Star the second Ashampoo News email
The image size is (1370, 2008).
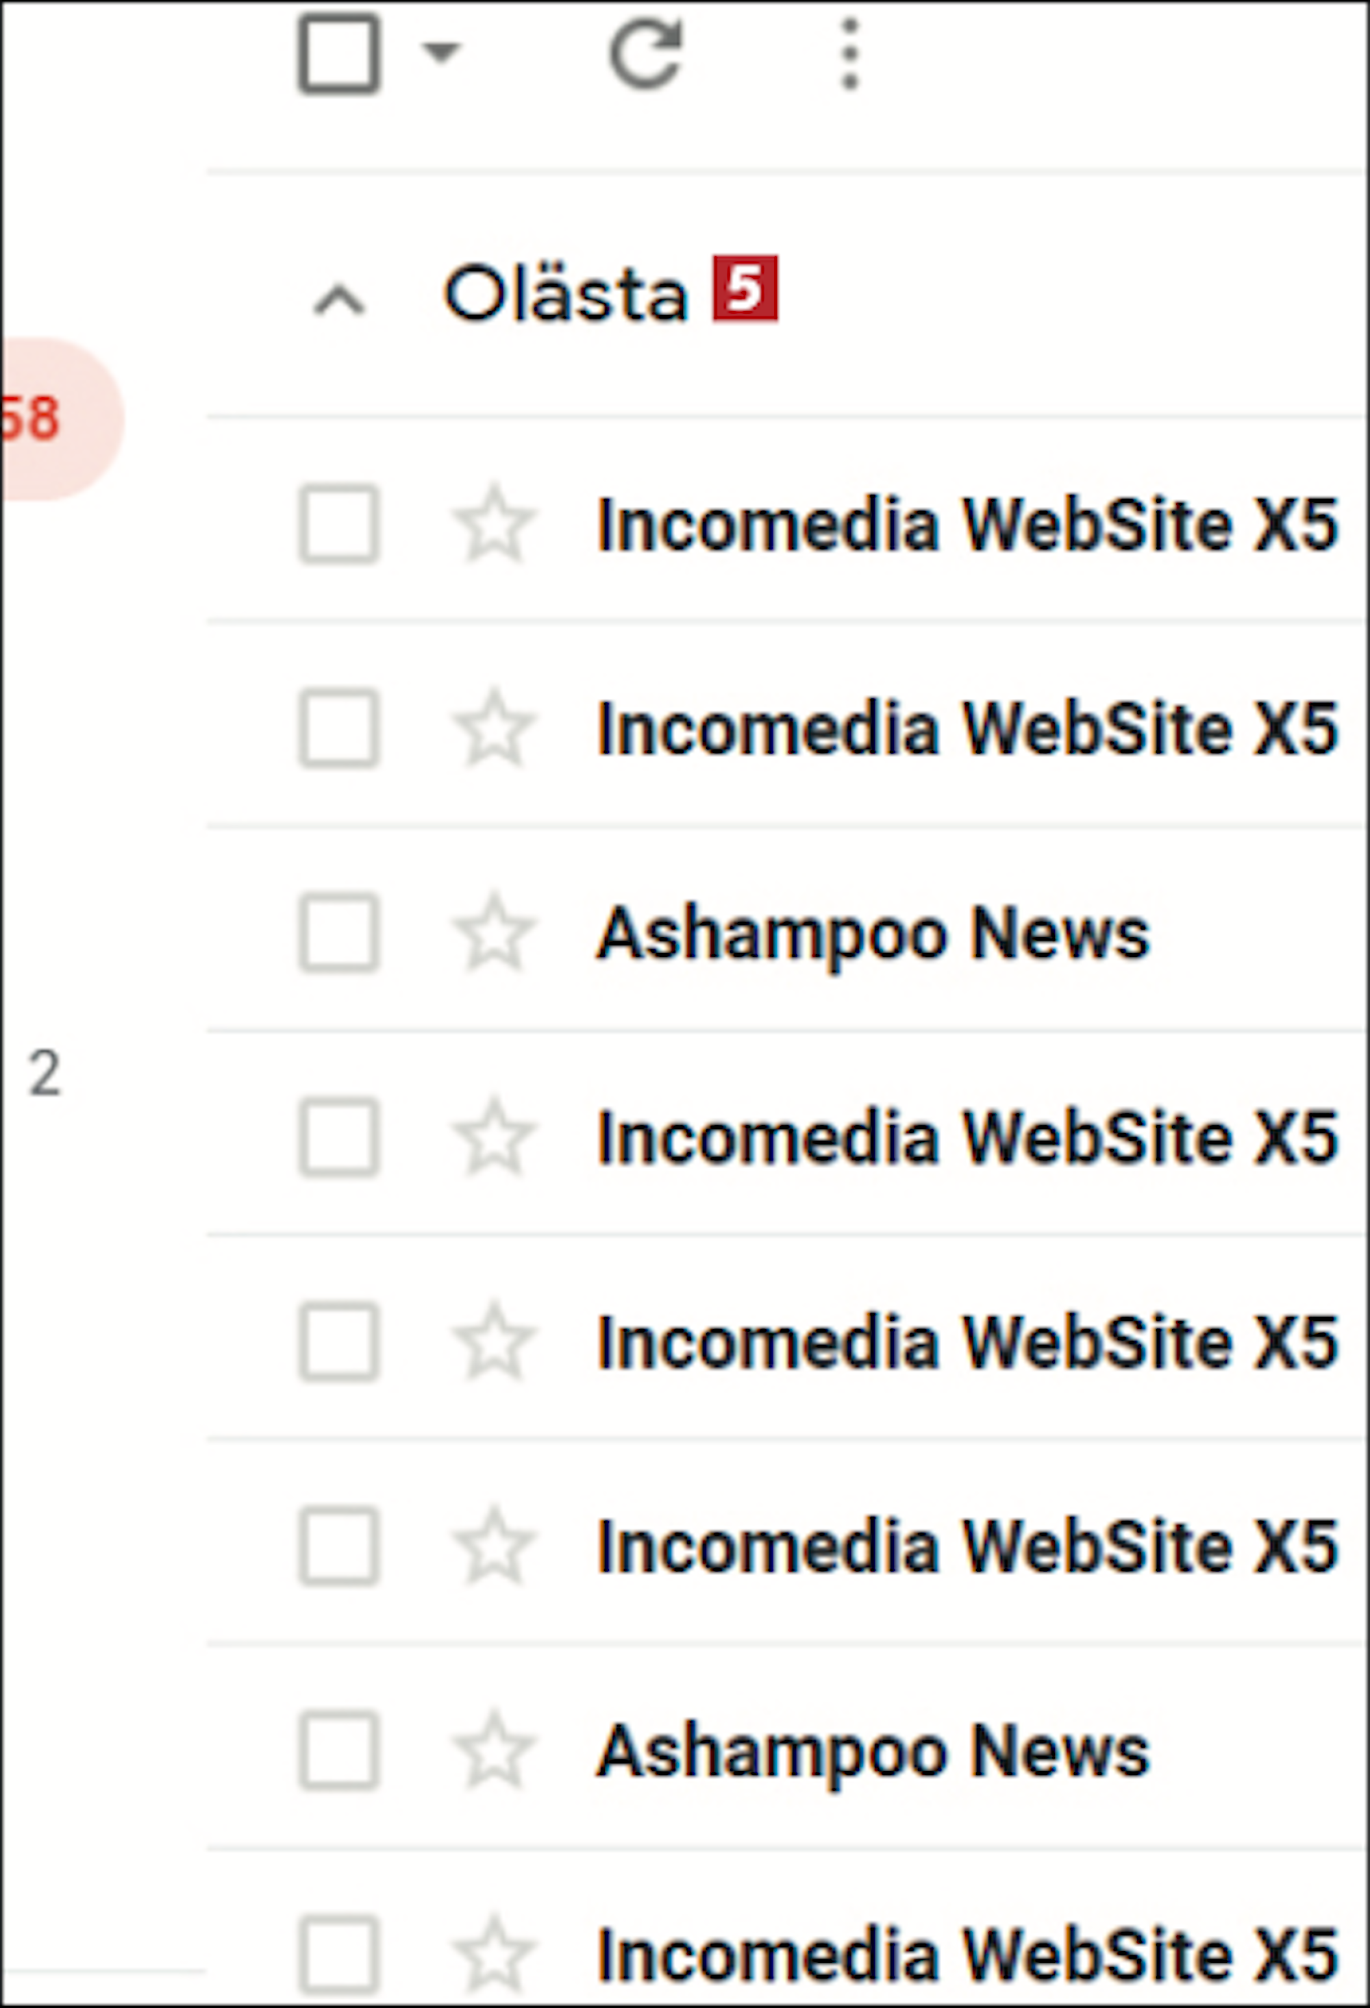494,1750
